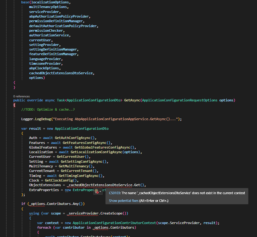Screen dimensions: 257x237
Task: Click the GetAsync method name
Action: 132,100
